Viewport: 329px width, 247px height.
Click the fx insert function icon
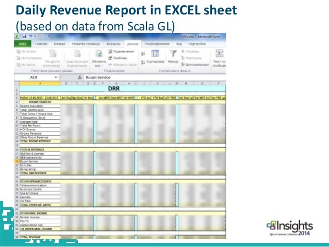pyautogui.click(x=80, y=77)
